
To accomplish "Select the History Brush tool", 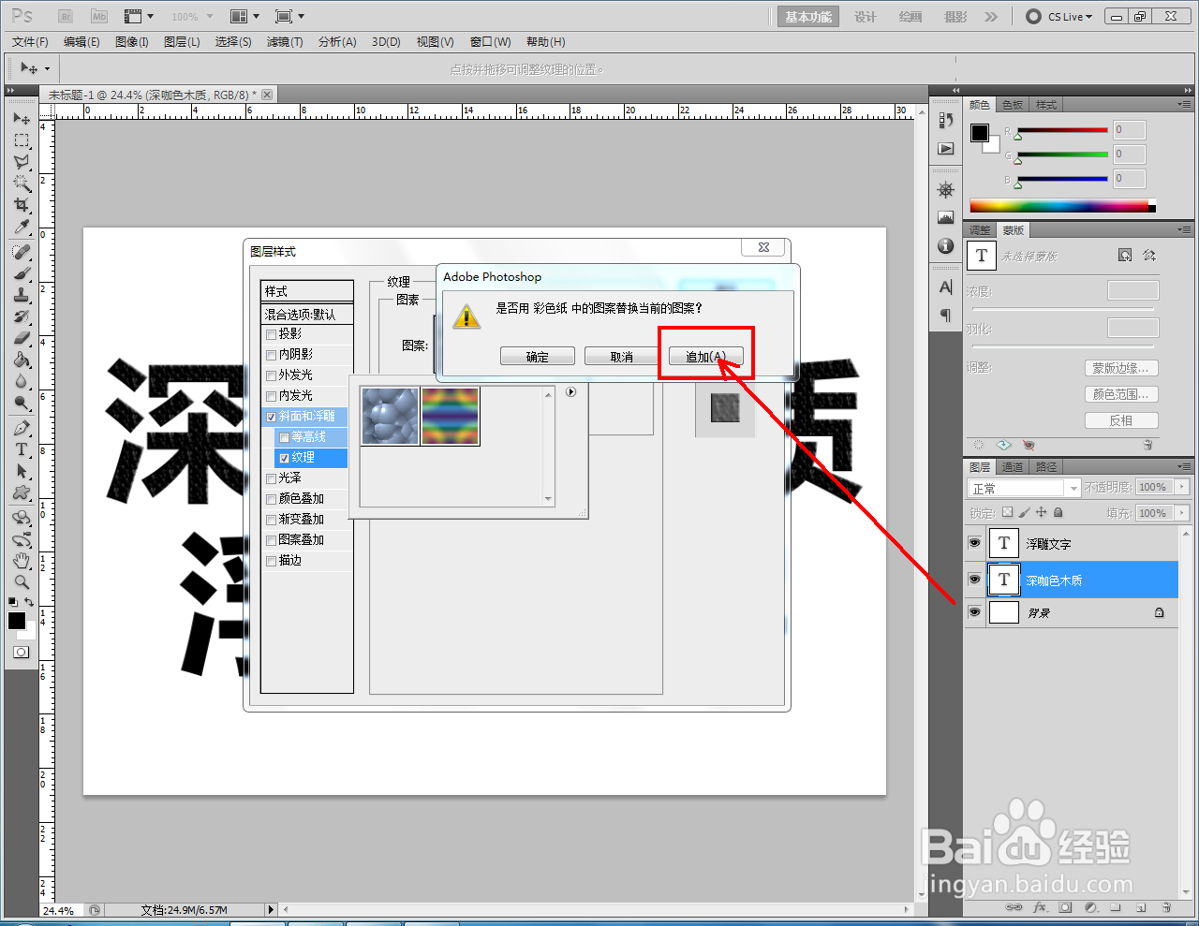I will coord(22,316).
